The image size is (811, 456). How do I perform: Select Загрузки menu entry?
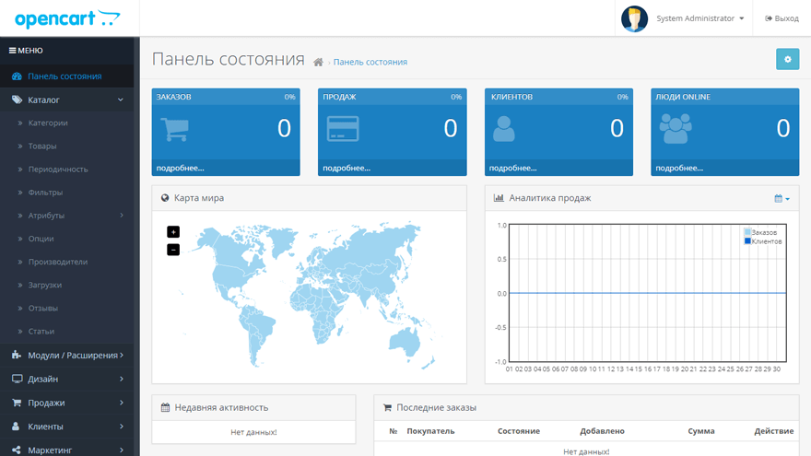pyautogui.click(x=45, y=286)
